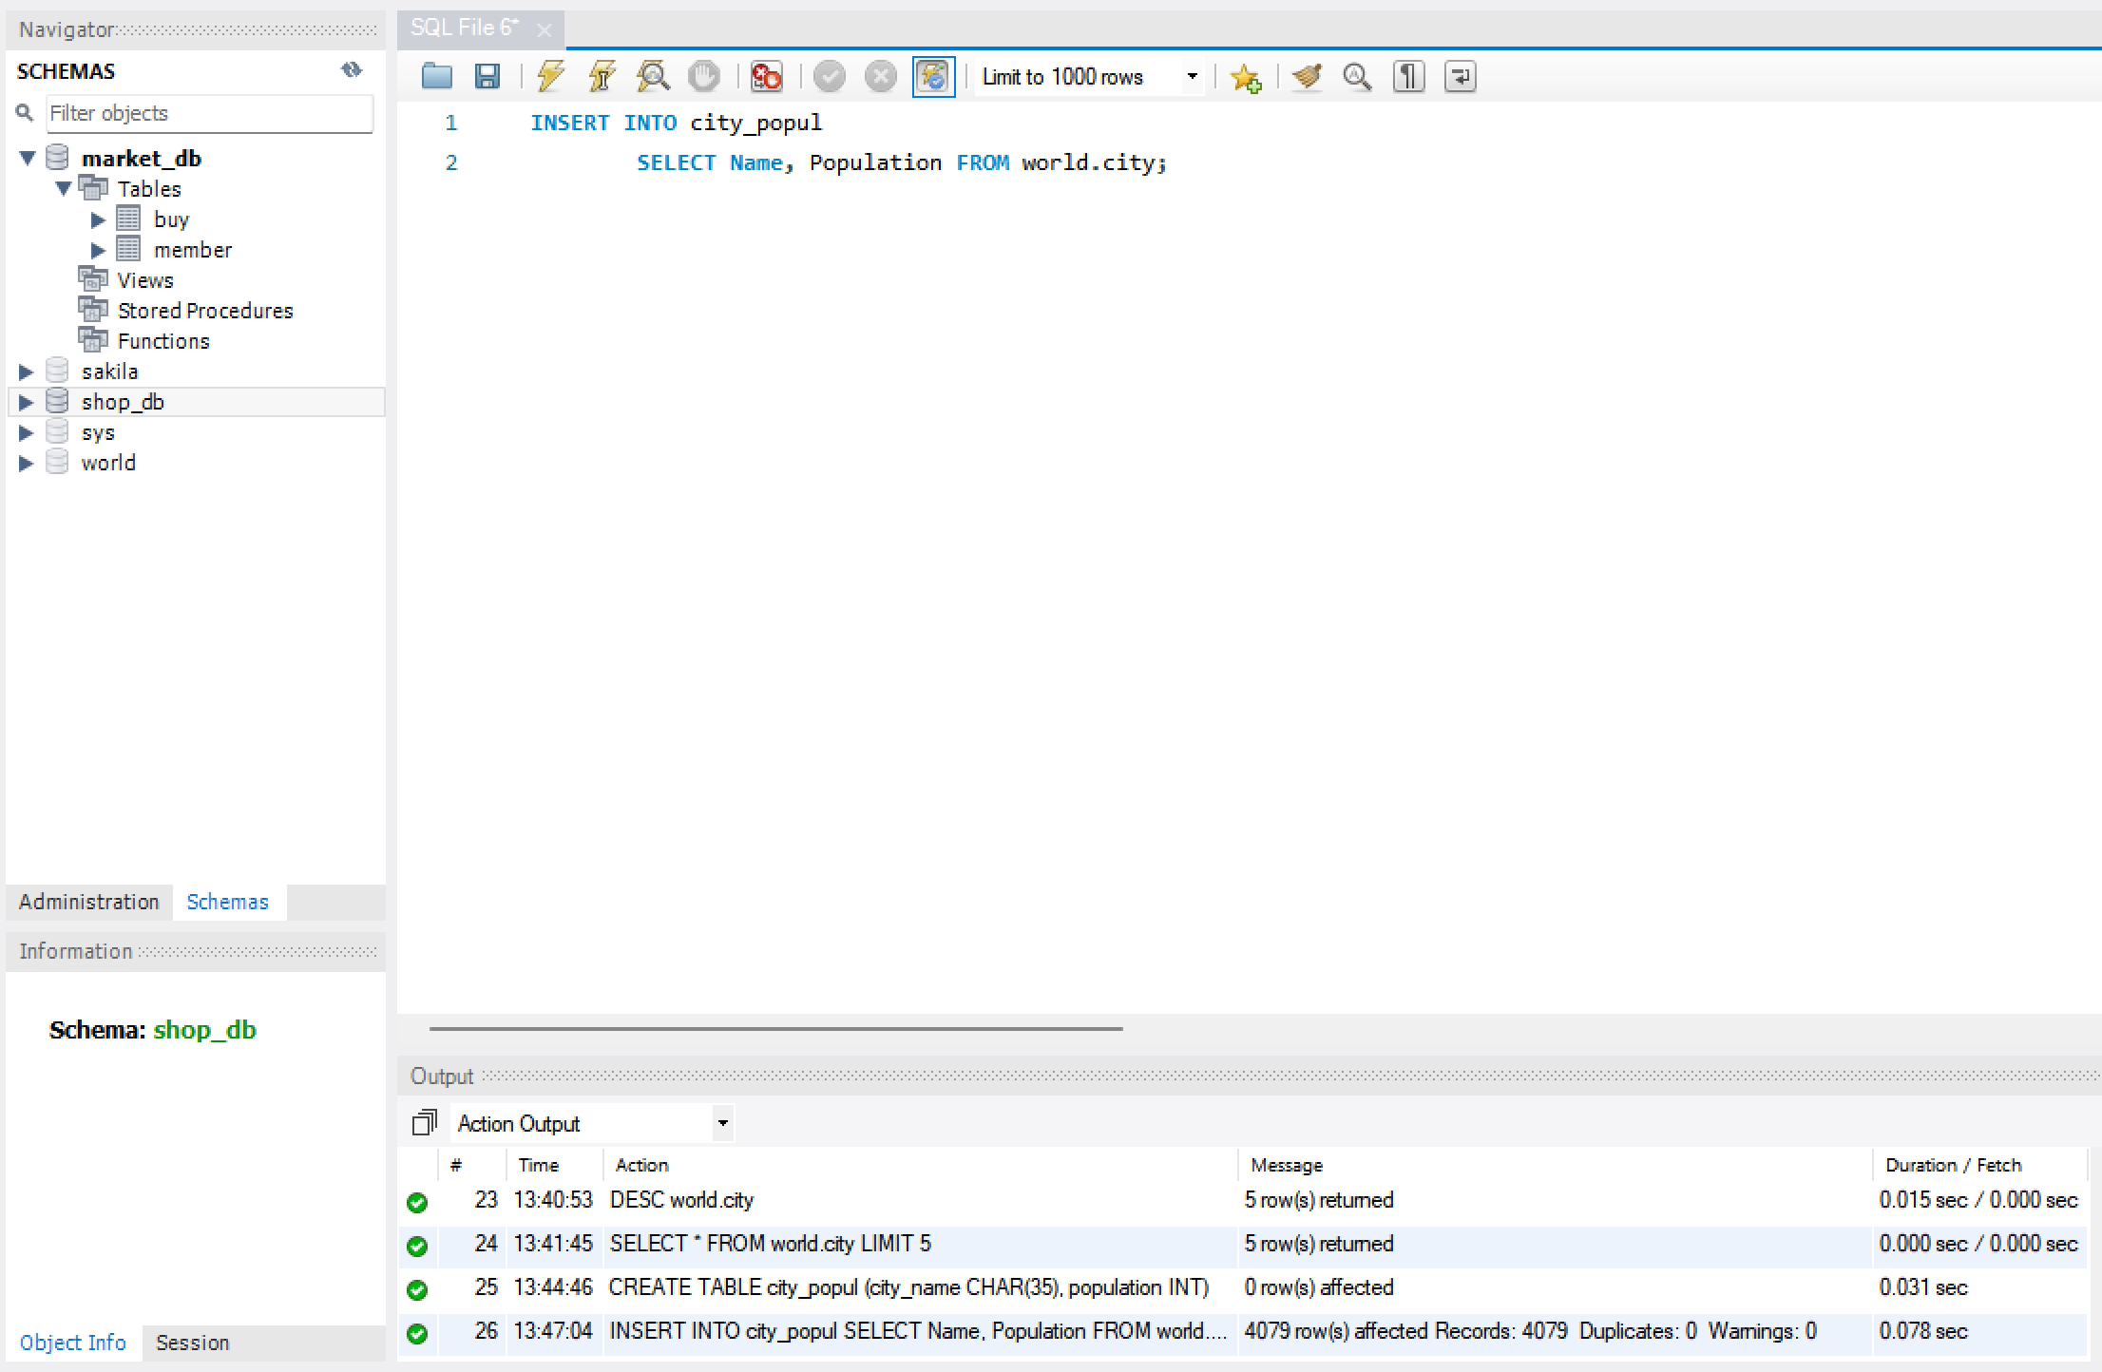Refresh schemas list icon
This screenshot has height=1372, width=2102.
(352, 69)
